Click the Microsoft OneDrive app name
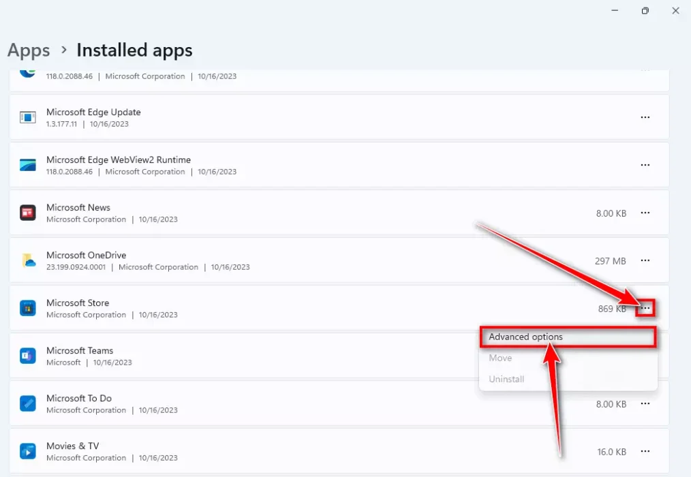The height and width of the screenshot is (477, 691). [x=87, y=255]
